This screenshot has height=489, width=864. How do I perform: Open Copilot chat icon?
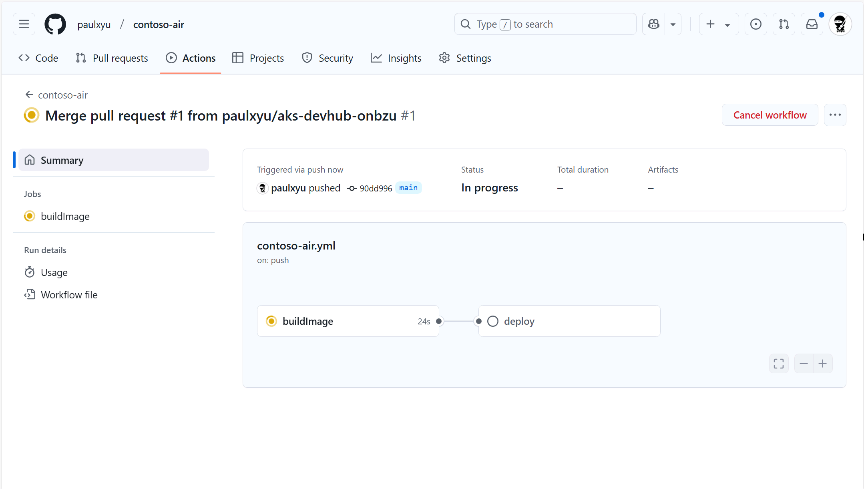pos(654,24)
